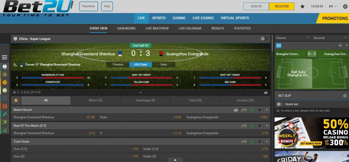Click the SIGN IN button
The height and width of the screenshot is (162, 349).
256,6
